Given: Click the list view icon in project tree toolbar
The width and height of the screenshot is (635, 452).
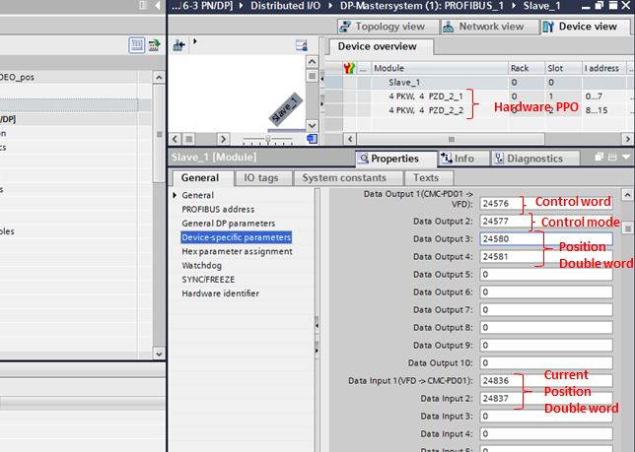Looking at the screenshot, I should 137,45.
